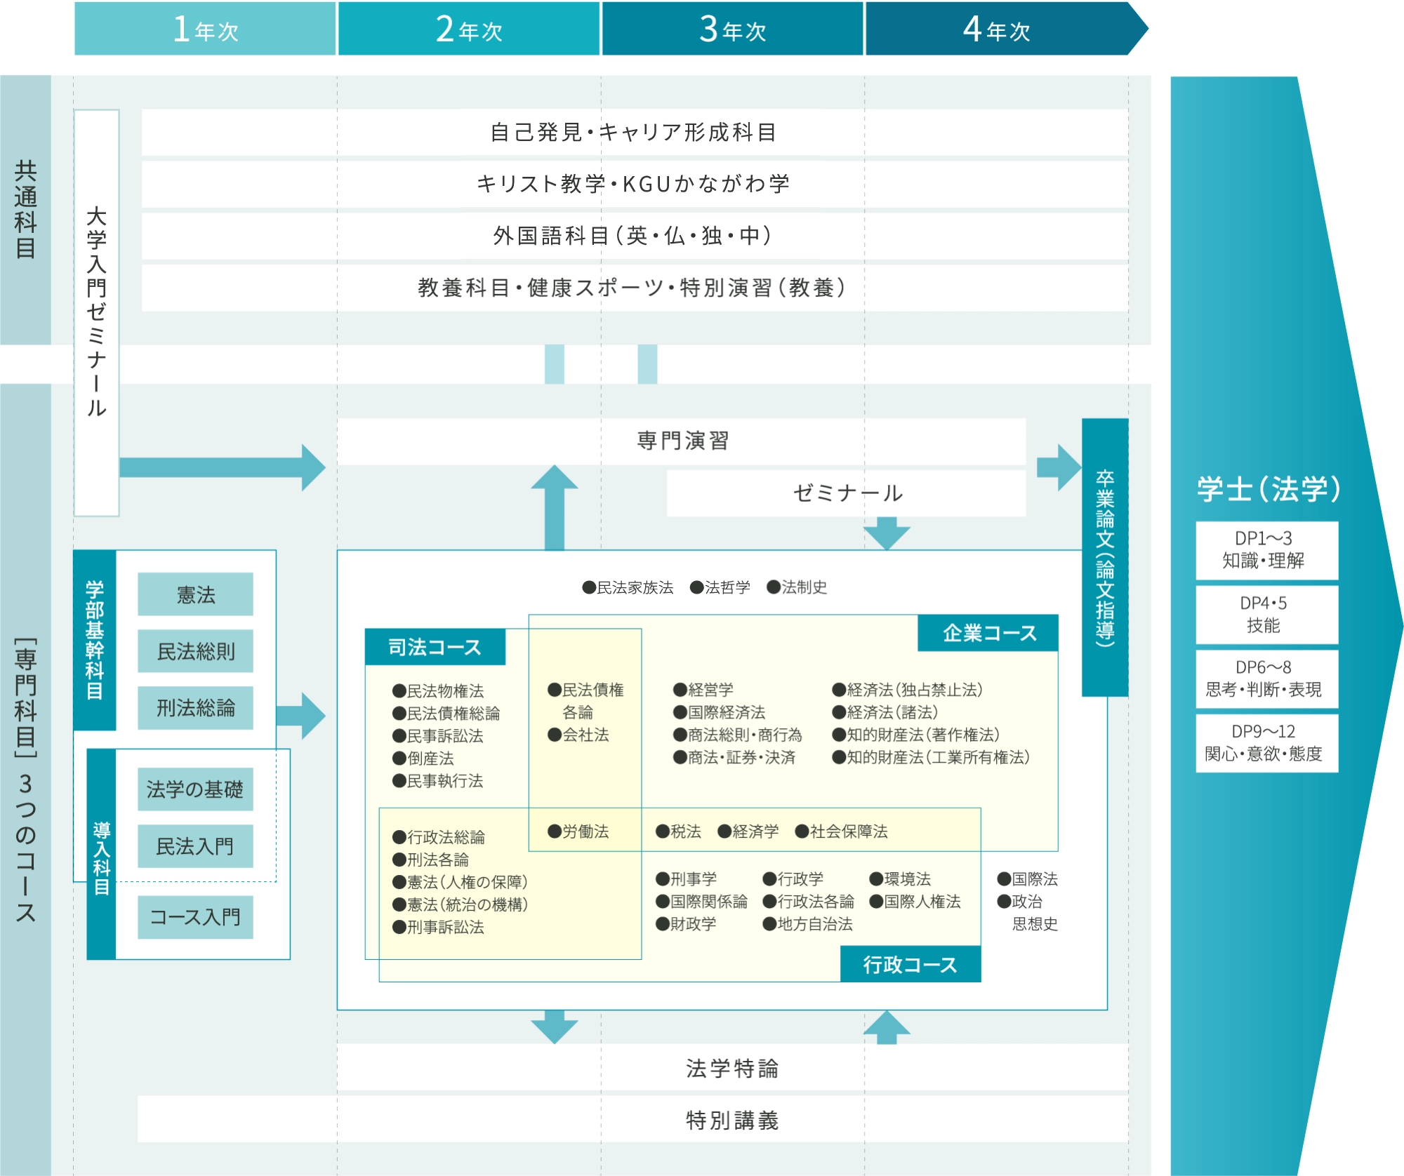Select the DP9〜12 関心・意欲・態度 box
Viewport: 1404px width, 1176px height.
(x=1266, y=742)
